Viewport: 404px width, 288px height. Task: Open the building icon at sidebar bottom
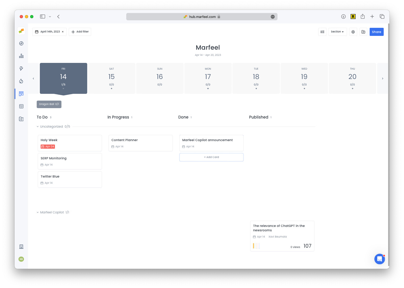[21, 246]
